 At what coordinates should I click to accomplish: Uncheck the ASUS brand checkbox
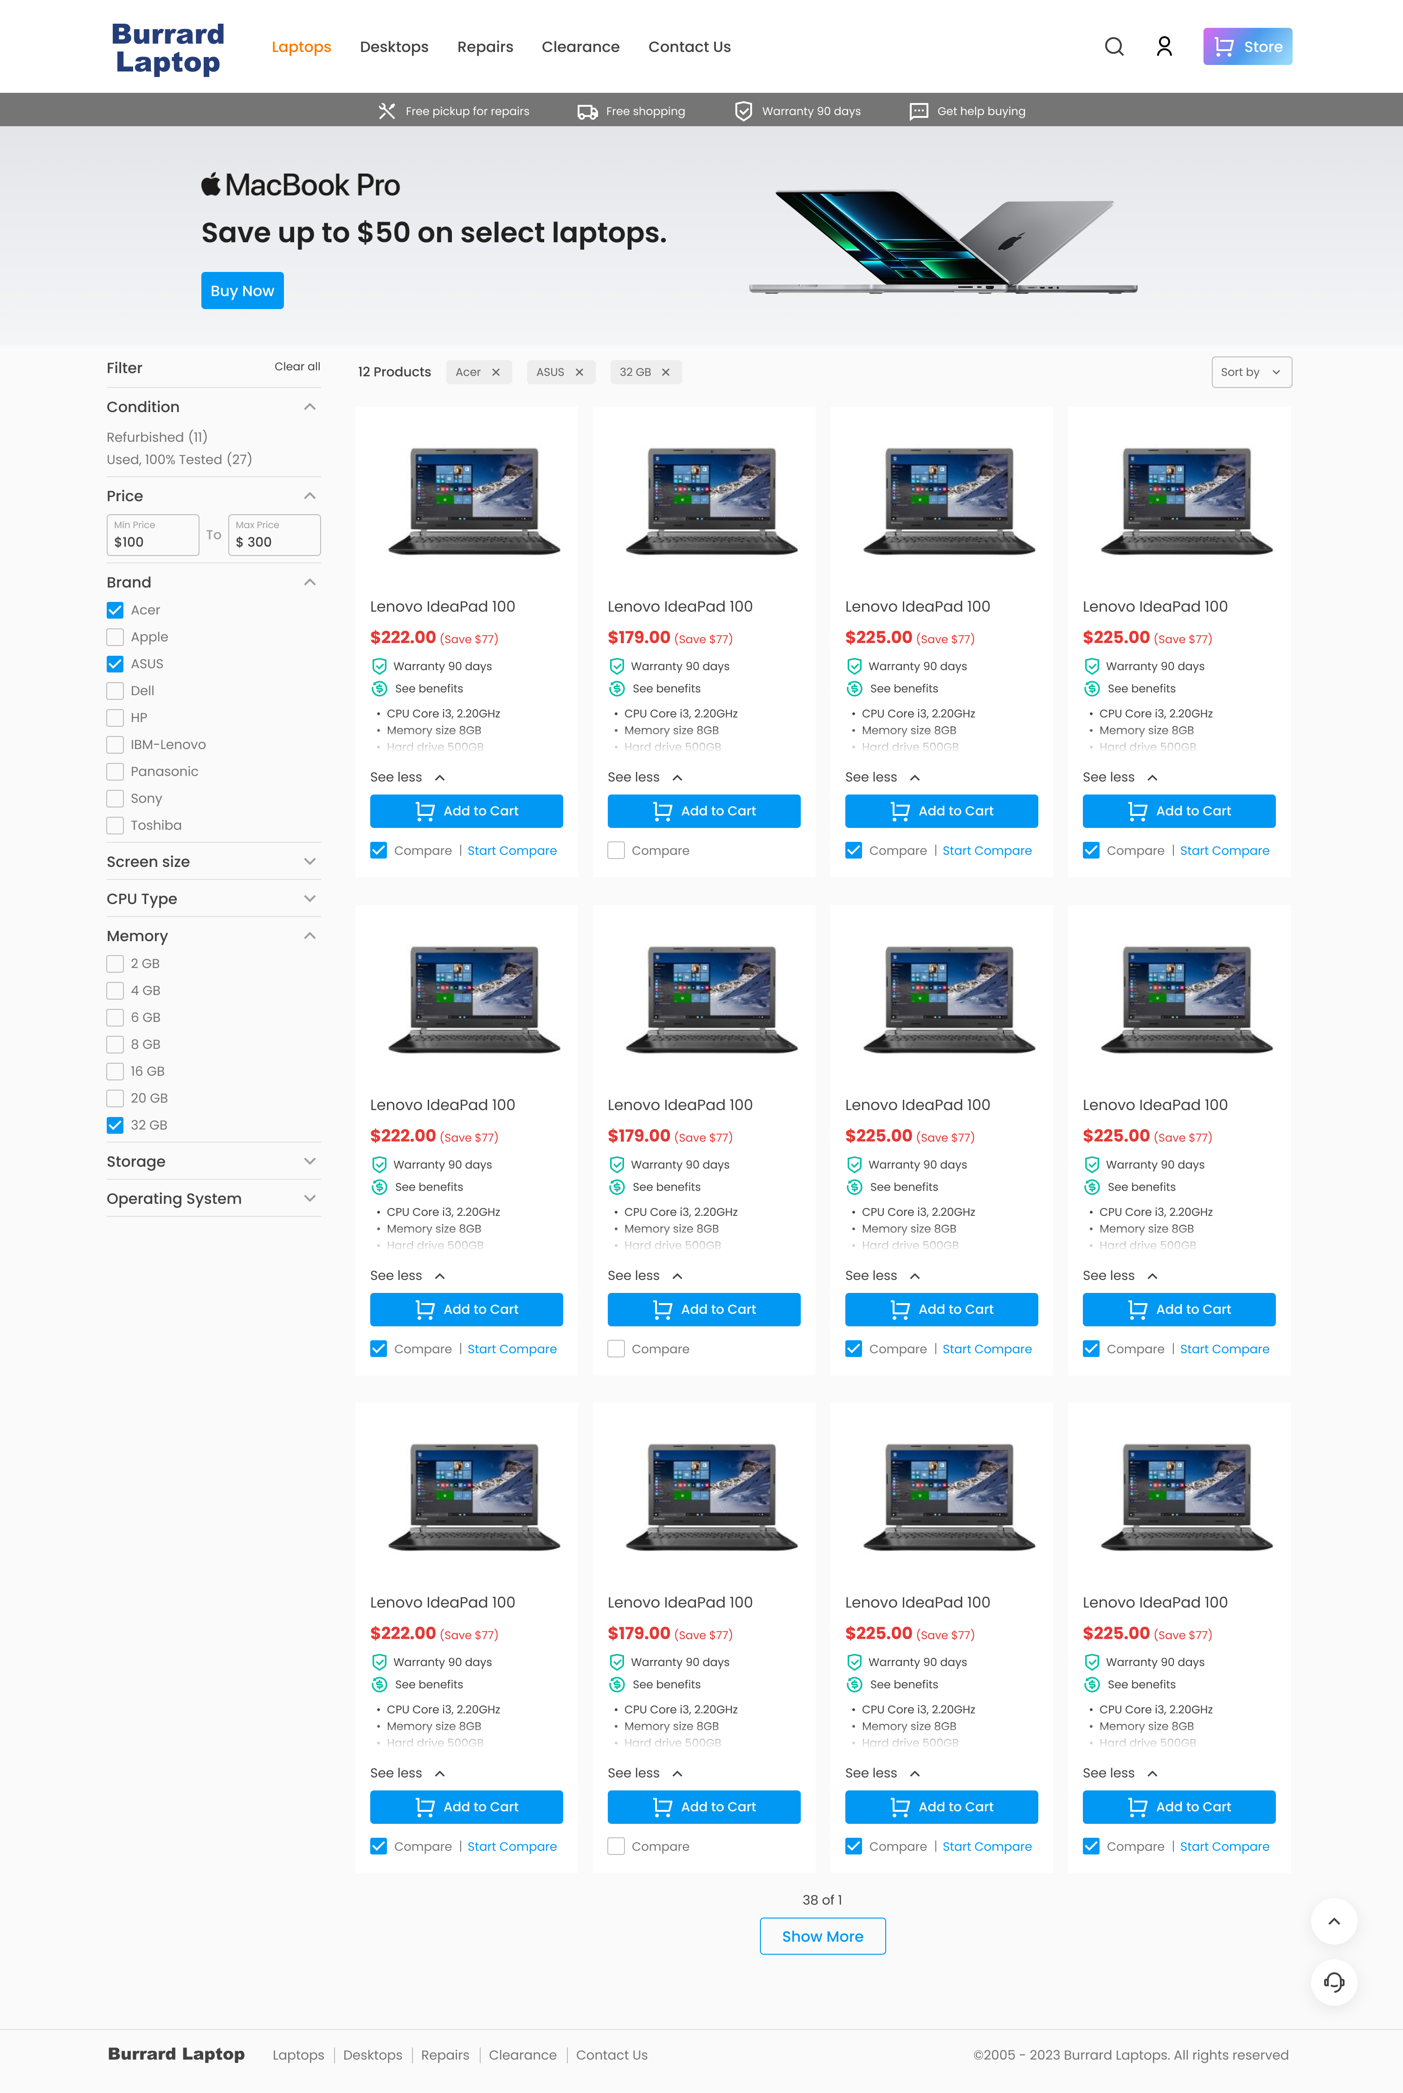coord(115,664)
